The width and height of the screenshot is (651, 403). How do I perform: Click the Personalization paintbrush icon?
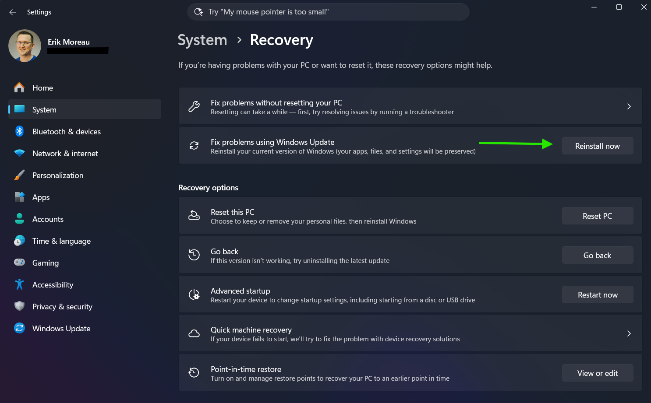(19, 175)
